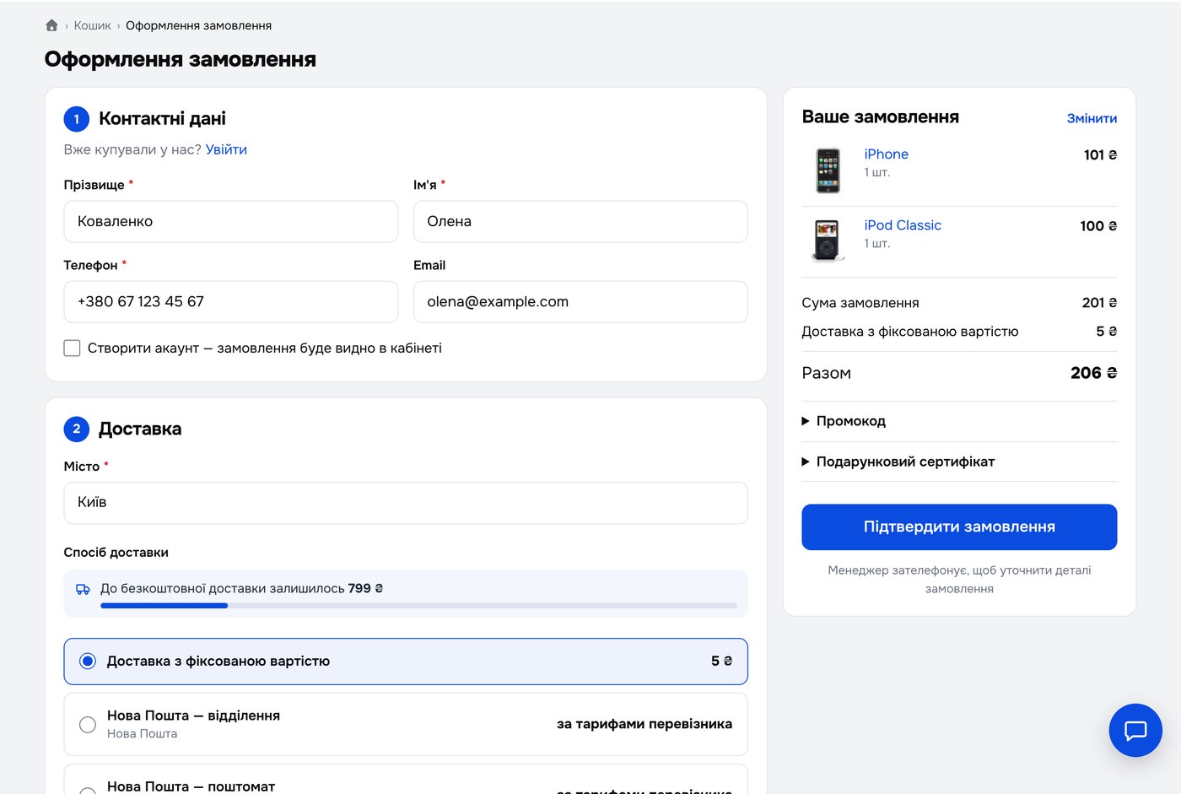This screenshot has width=1181, height=794.
Task: Click the Місто field showing Київ
Action: (x=406, y=503)
